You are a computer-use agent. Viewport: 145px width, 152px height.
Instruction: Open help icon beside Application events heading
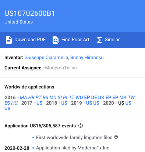(x=81, y=126)
